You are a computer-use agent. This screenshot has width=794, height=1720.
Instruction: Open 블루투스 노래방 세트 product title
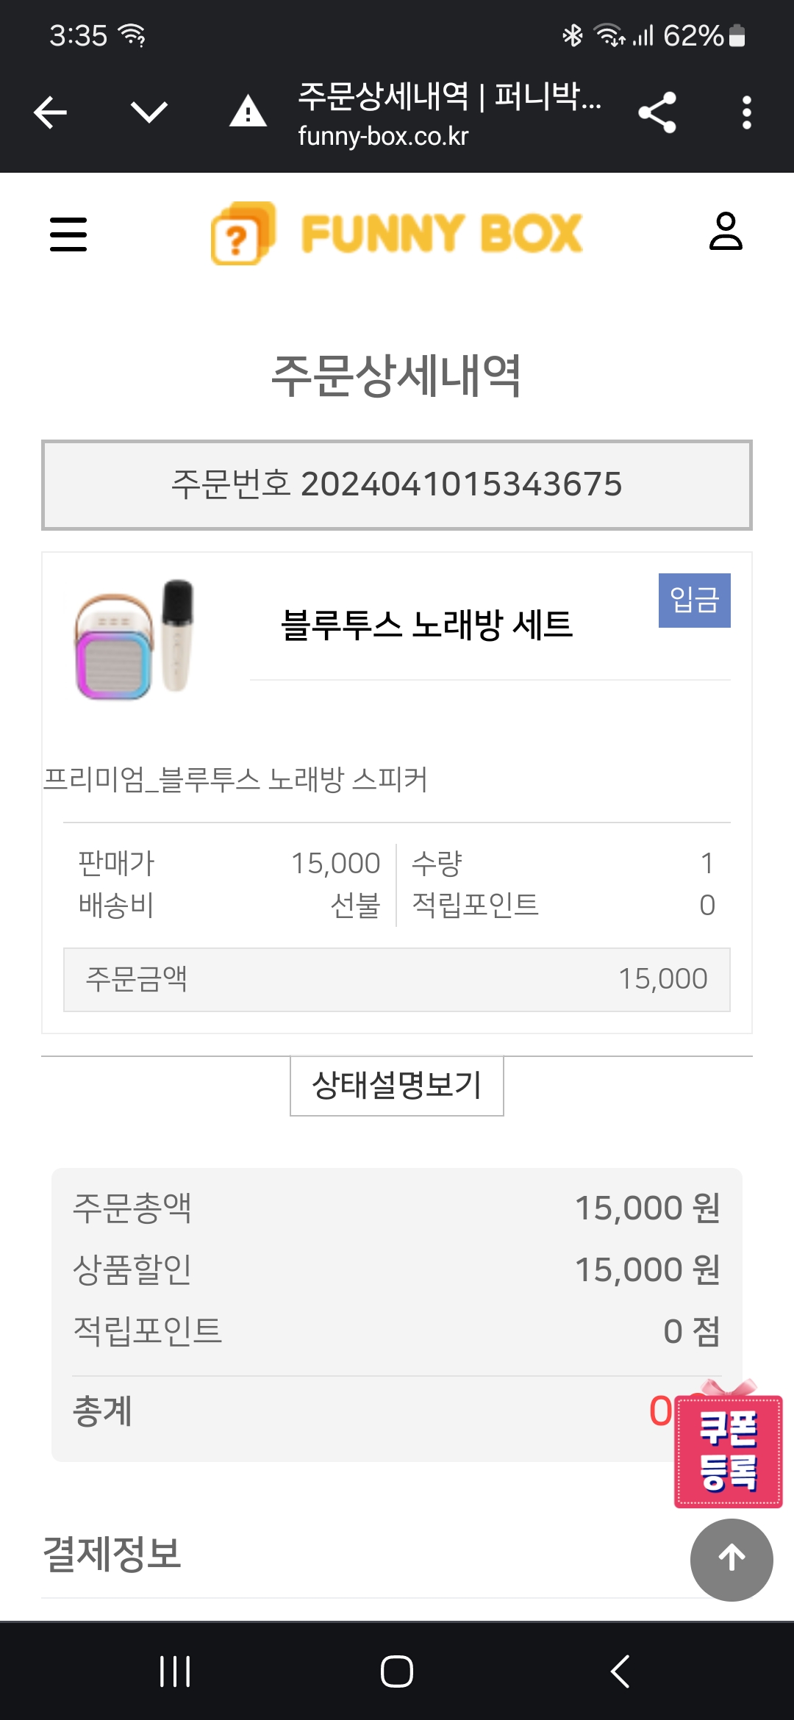426,625
